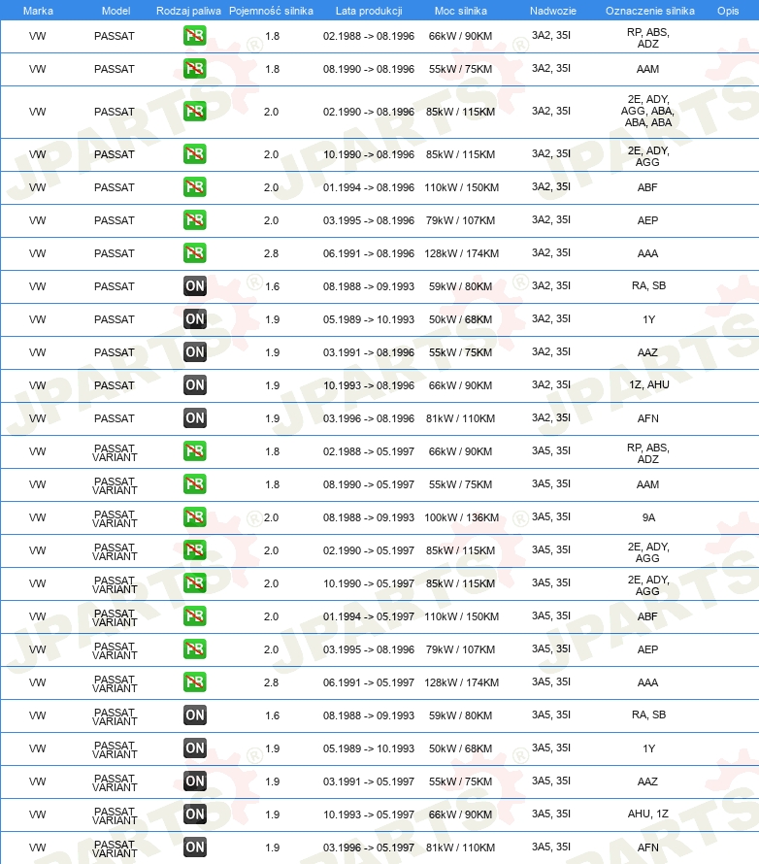
Task: Click the petrol icon in the PASSAT VARIANT 9A row
Action: (195, 517)
